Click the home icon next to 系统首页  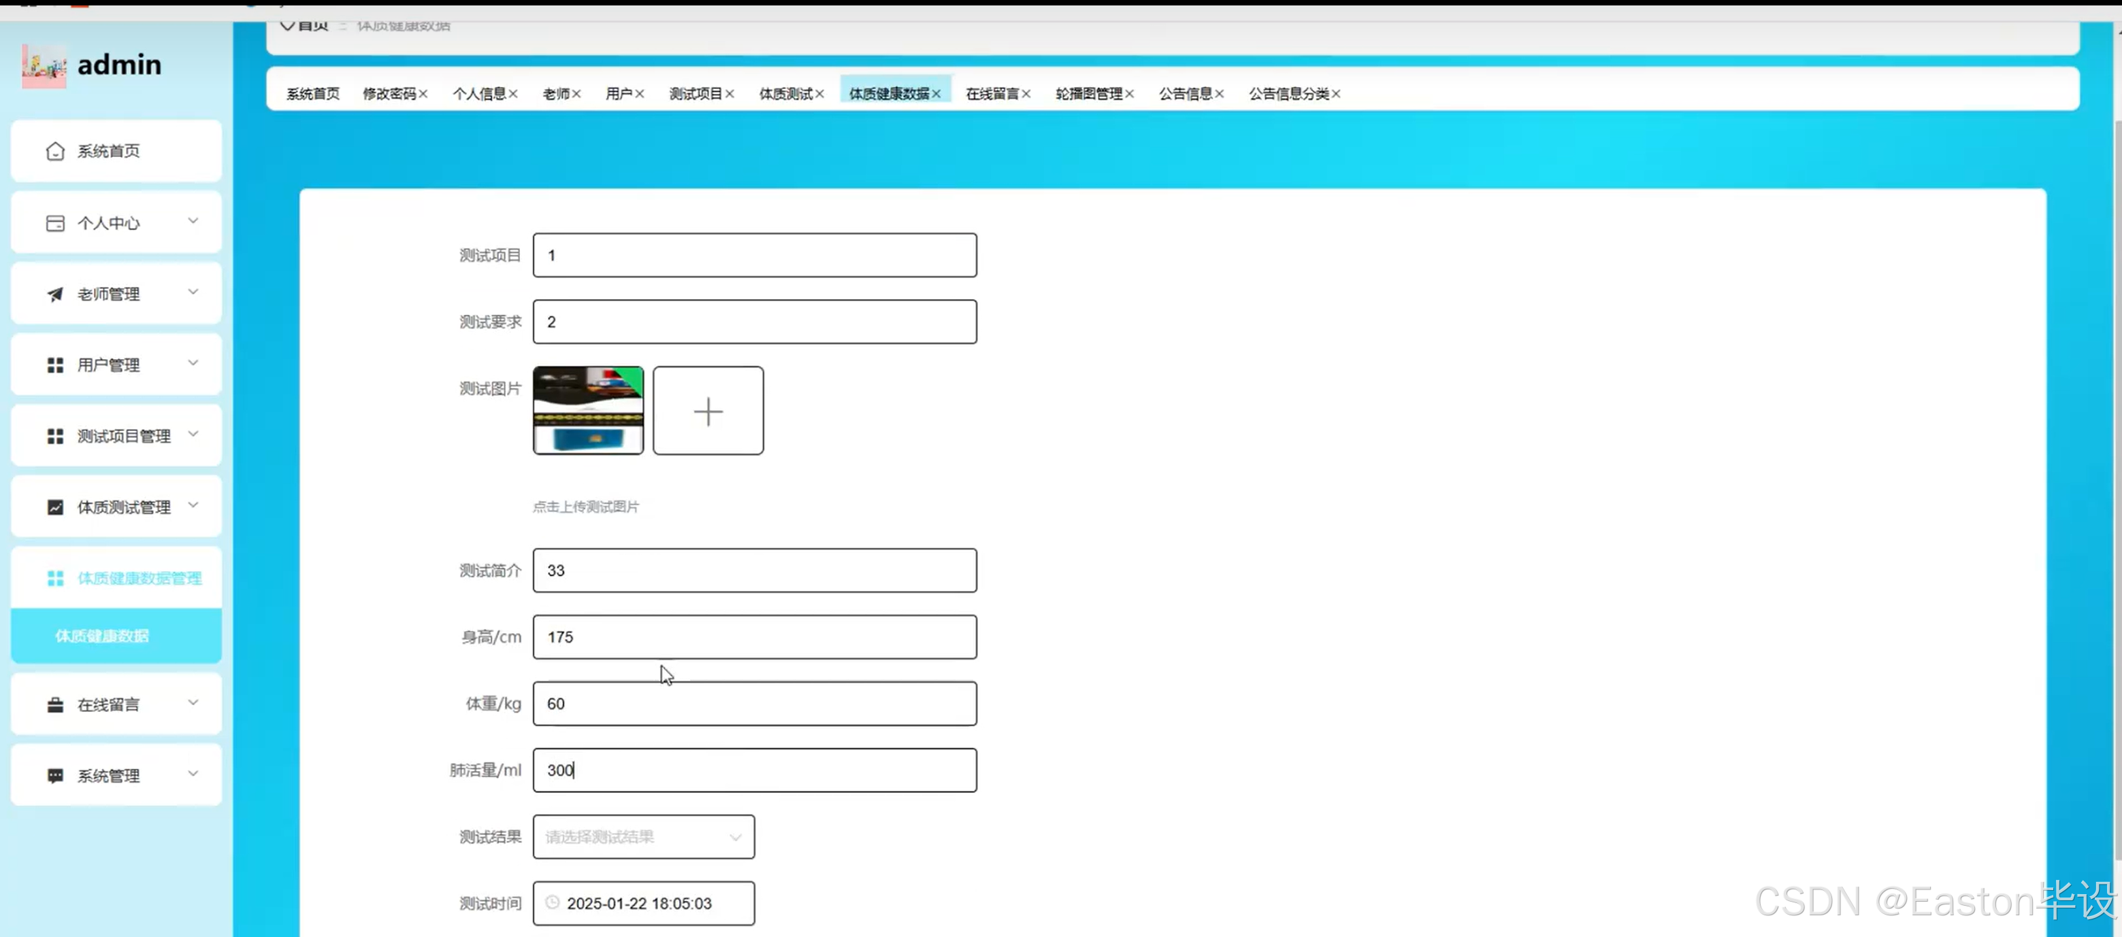55,151
